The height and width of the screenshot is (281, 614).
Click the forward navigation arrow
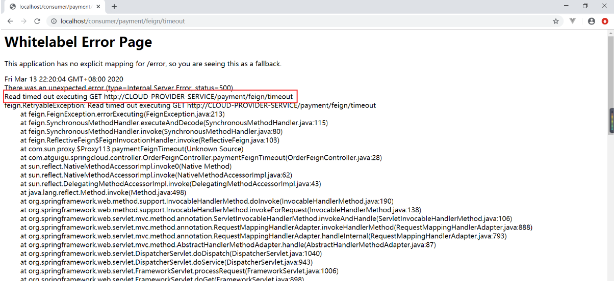click(23, 21)
